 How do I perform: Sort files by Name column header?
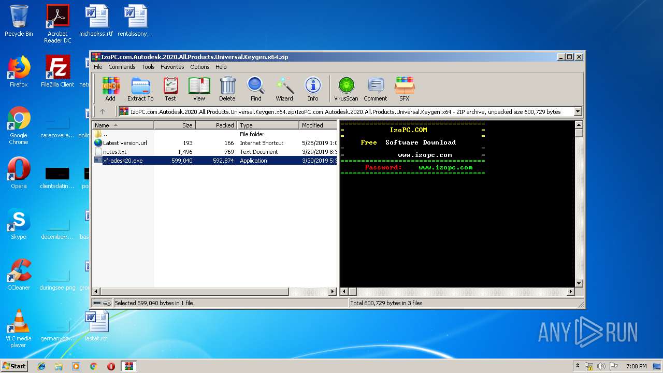click(123, 125)
